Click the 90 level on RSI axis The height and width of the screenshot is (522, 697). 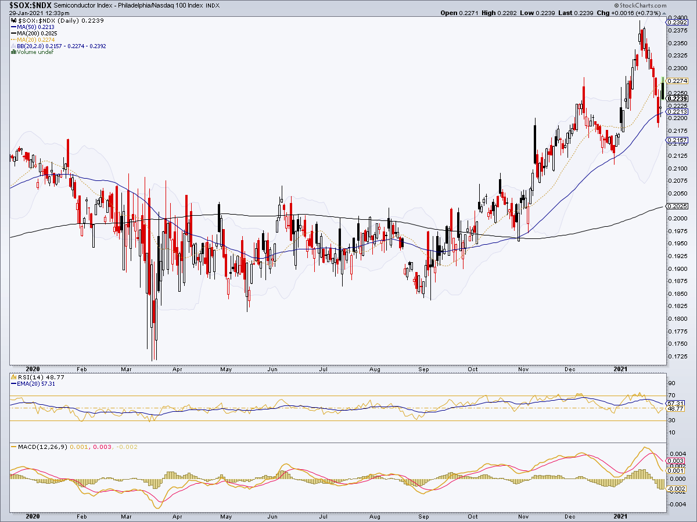click(672, 383)
